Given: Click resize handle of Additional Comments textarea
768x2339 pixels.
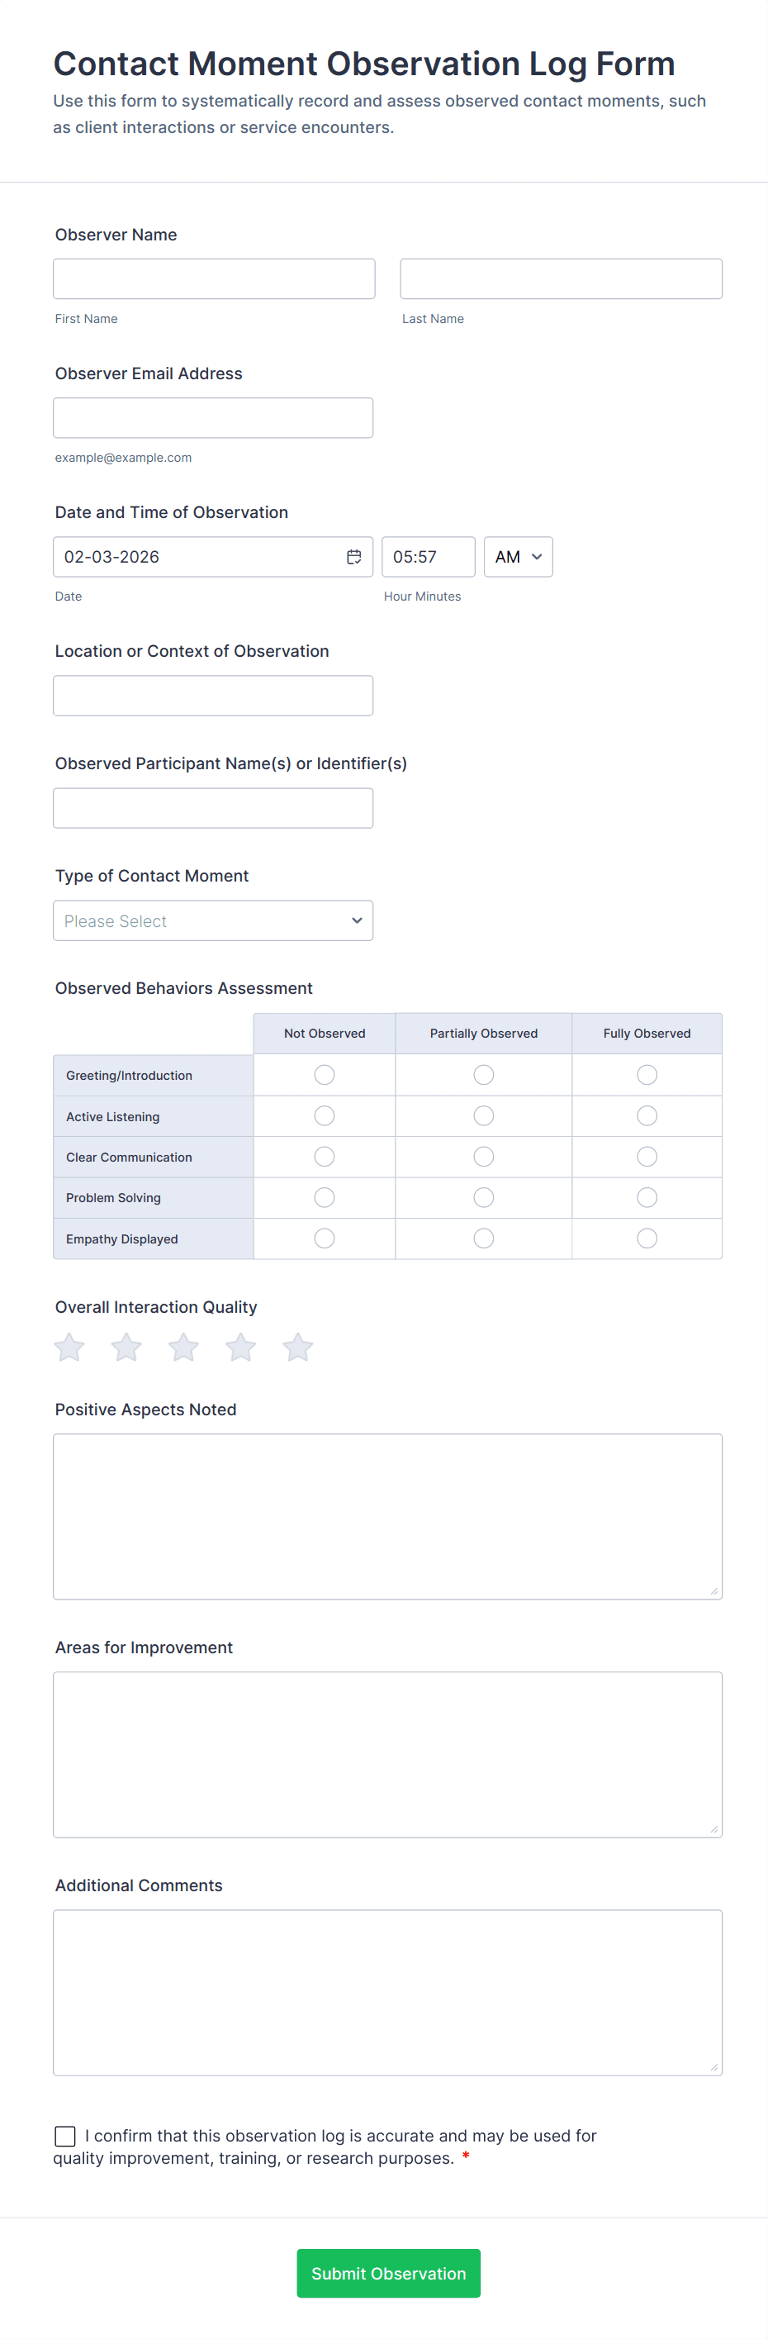Looking at the screenshot, I should click(x=713, y=2067).
